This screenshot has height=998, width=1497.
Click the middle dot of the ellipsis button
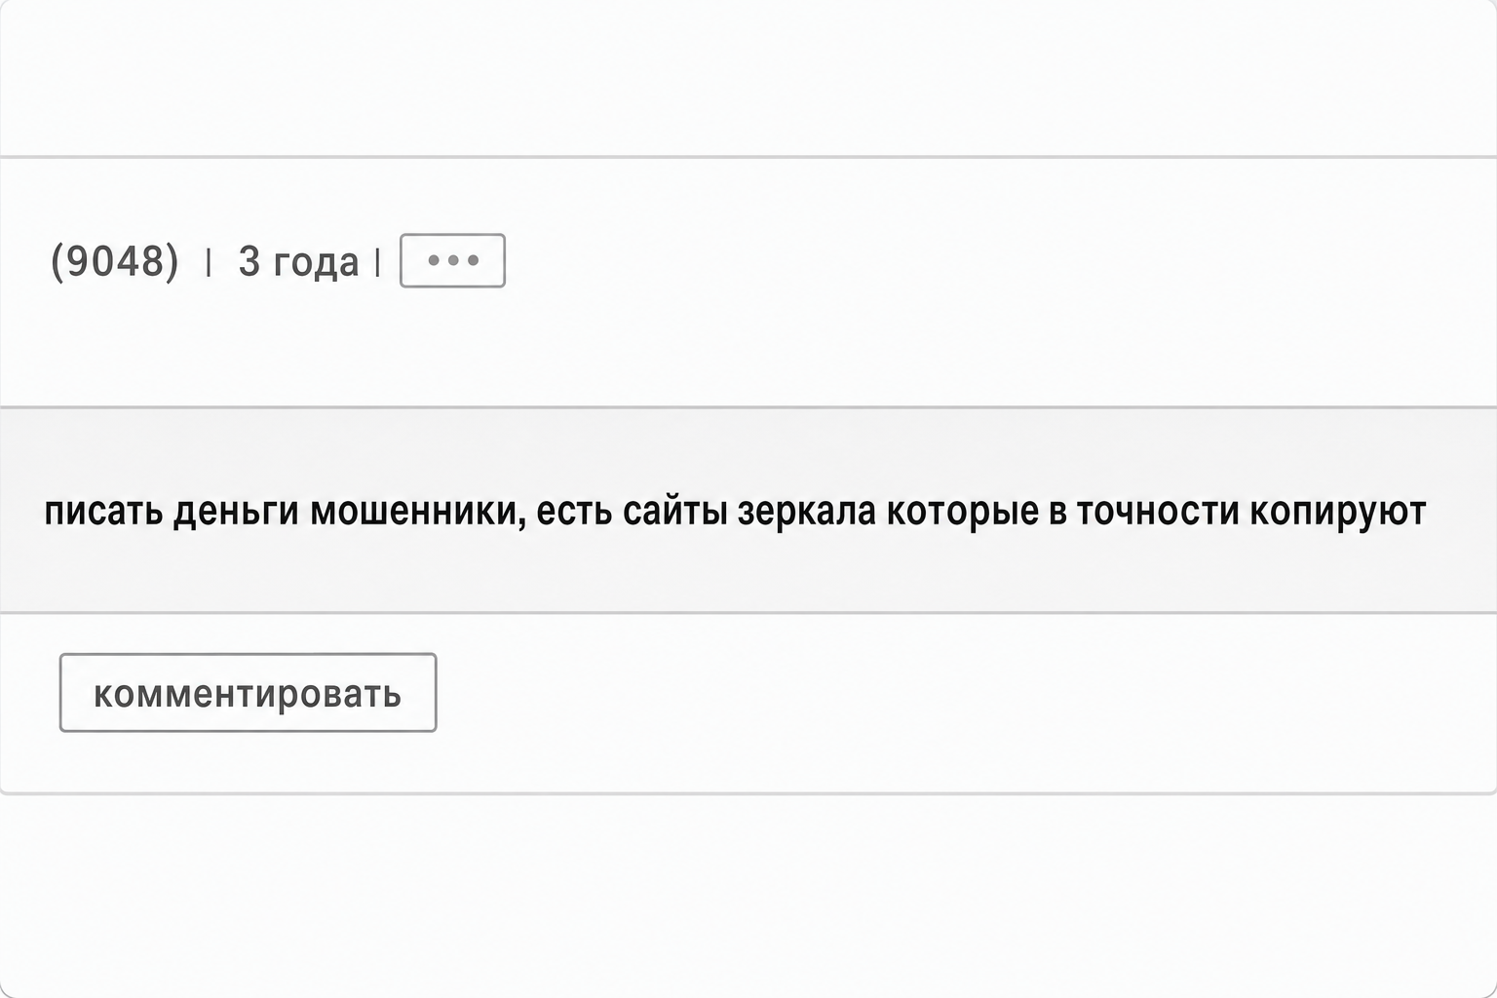click(x=453, y=260)
